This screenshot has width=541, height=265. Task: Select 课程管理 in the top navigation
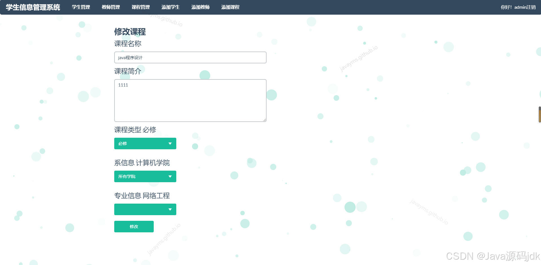[x=141, y=7]
